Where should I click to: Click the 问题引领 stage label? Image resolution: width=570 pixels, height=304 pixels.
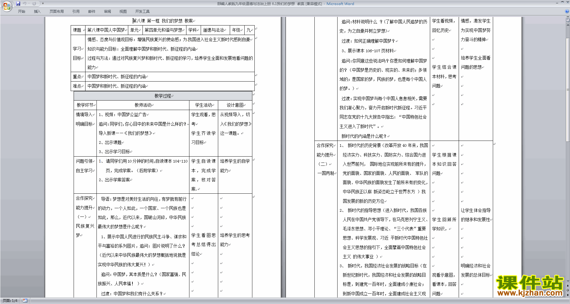[x=84, y=161]
